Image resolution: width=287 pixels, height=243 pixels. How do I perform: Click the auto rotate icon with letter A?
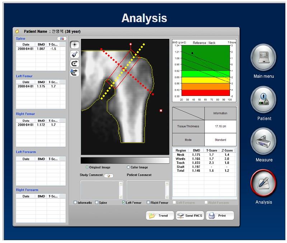pyautogui.click(x=75, y=73)
